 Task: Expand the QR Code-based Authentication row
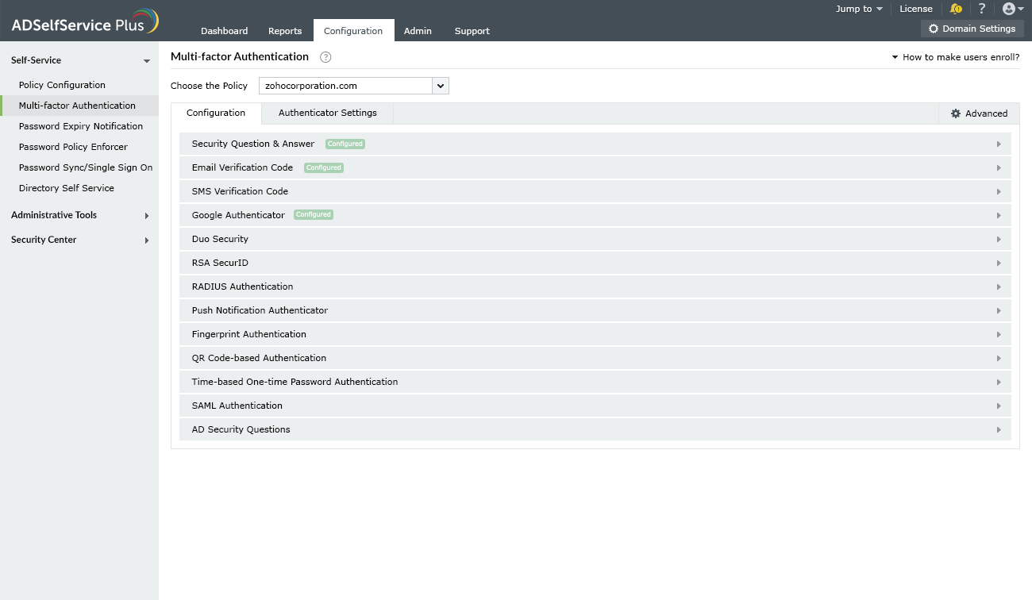[x=595, y=358]
